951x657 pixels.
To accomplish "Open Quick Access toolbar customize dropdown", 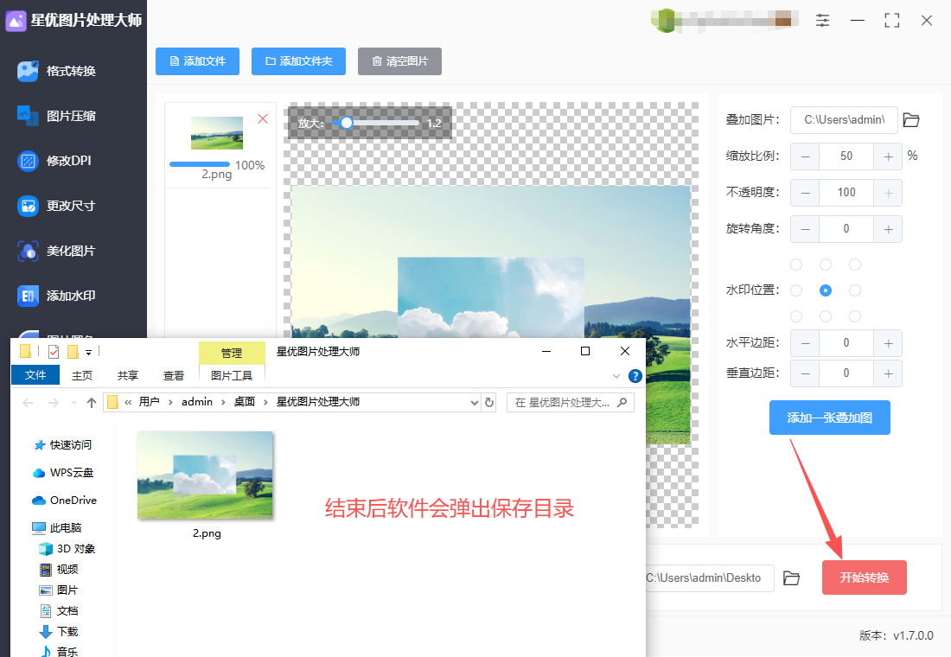I will [x=88, y=352].
